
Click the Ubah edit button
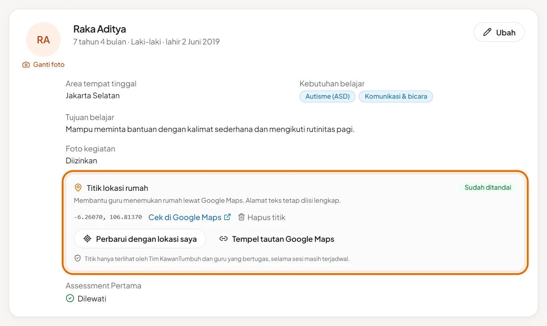[x=499, y=32]
